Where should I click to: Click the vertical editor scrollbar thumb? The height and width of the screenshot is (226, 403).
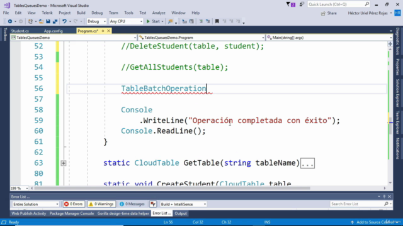pos(390,126)
